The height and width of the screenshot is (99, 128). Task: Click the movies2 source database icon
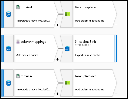pyautogui.click(x=9, y=83)
